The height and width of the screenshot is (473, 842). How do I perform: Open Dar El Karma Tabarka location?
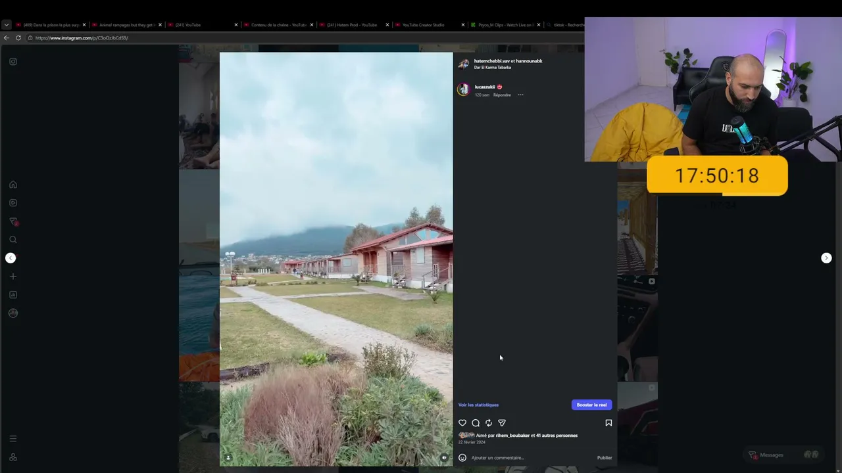pyautogui.click(x=493, y=67)
